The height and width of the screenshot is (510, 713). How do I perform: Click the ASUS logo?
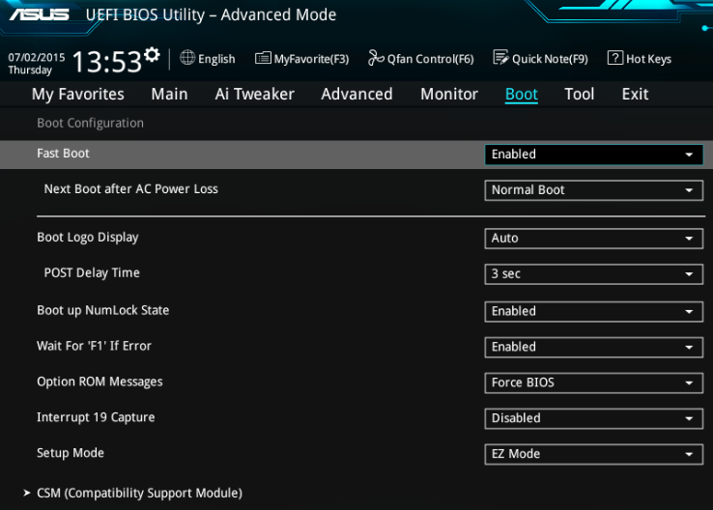[39, 14]
